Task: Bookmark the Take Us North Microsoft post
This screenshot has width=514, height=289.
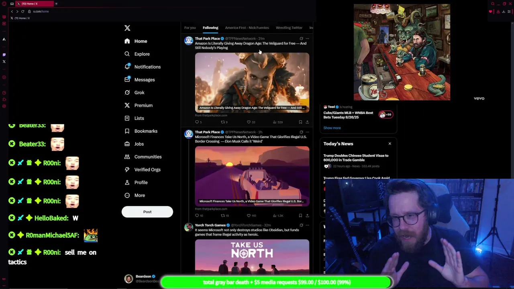Action: tap(300, 216)
